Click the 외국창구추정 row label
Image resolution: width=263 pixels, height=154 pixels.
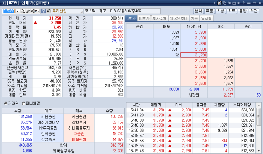tap(63, 151)
